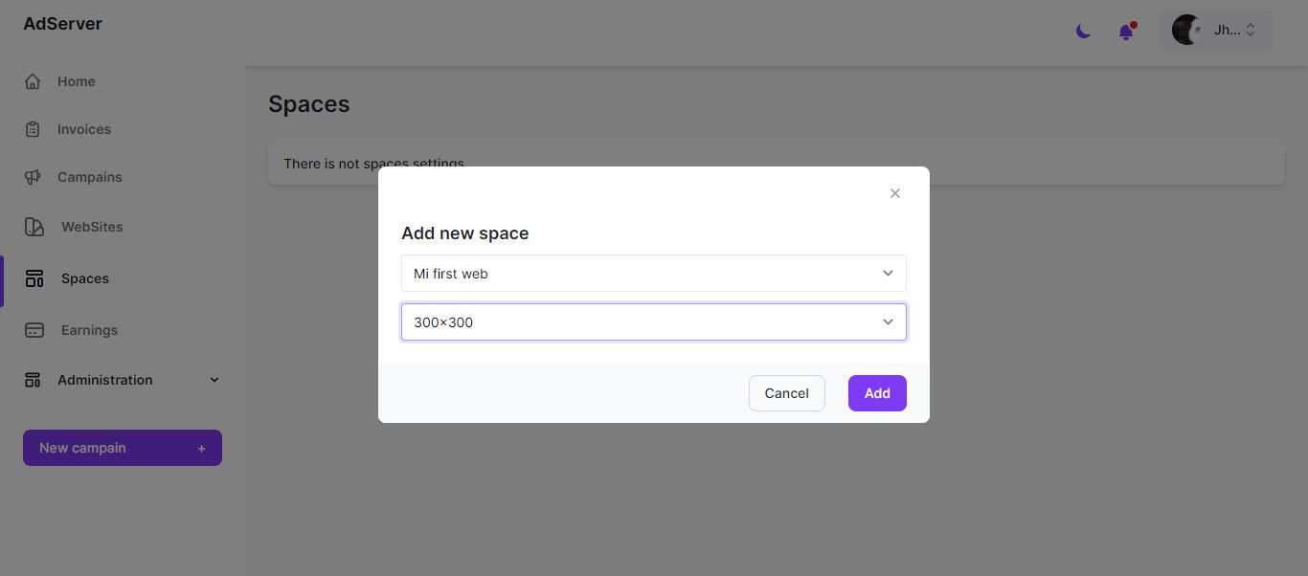The image size is (1308, 576).
Task: Click the Campains megaphone icon
Action: tap(33, 177)
